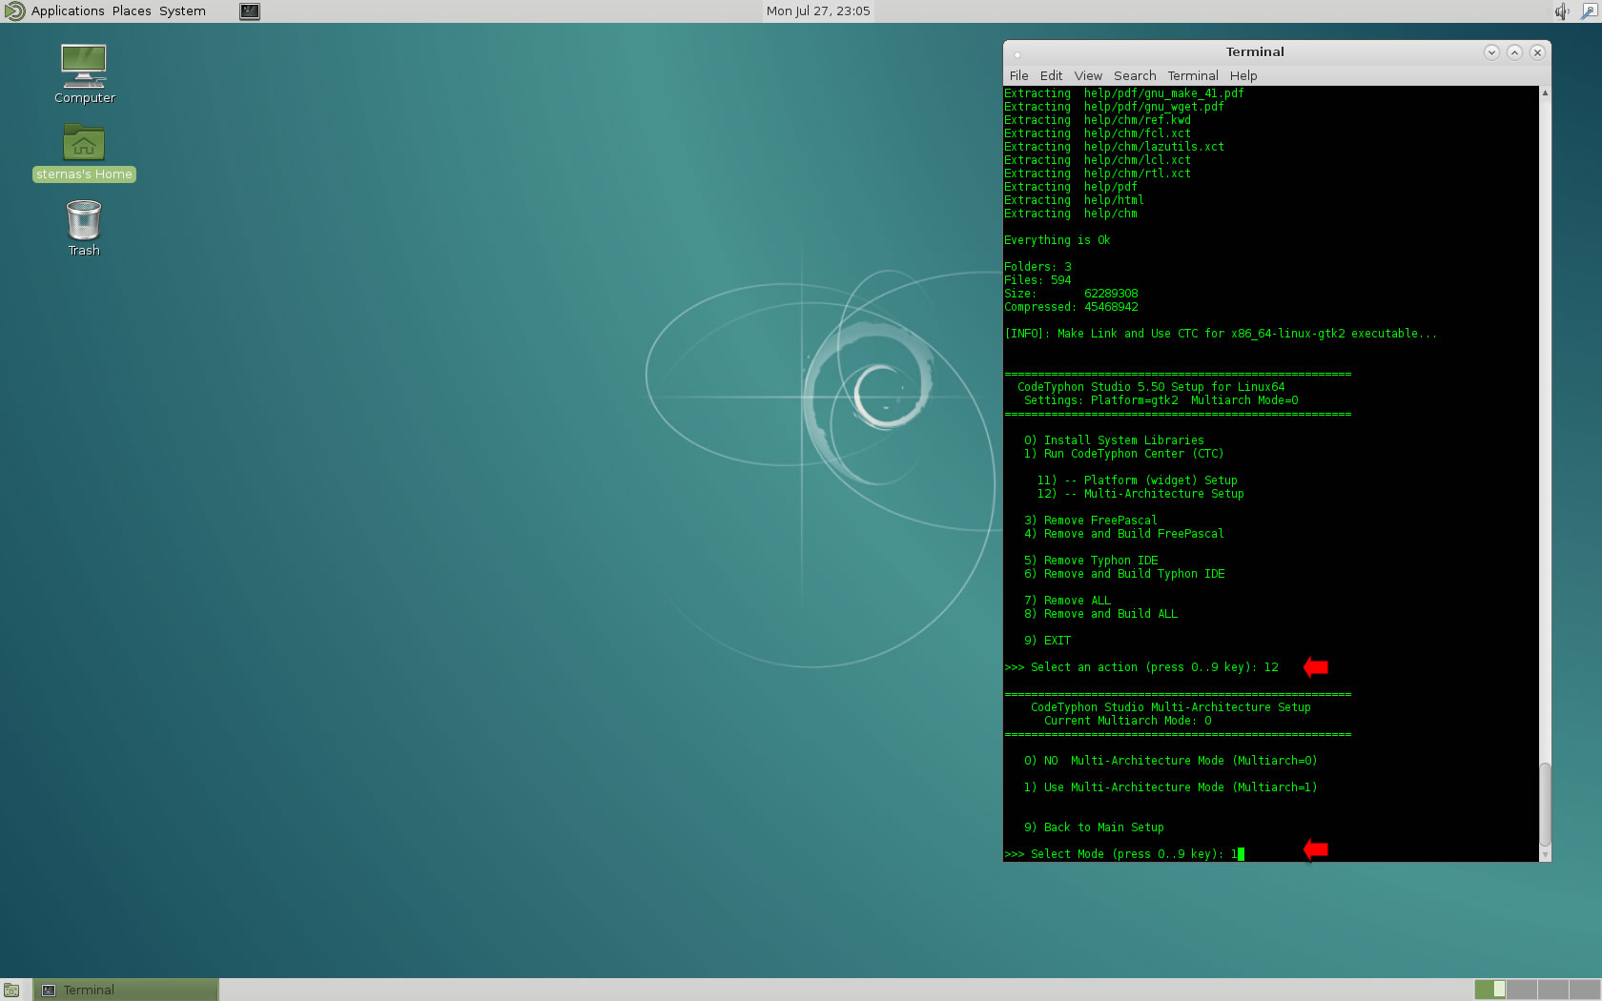Click the '9) EXIT' line
This screenshot has width=1602, height=1001.
point(1047,641)
